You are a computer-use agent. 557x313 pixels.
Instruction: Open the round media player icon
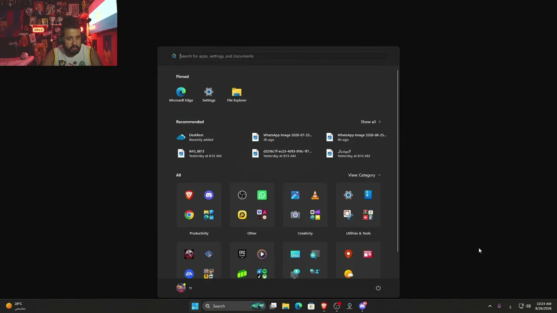[x=262, y=254]
